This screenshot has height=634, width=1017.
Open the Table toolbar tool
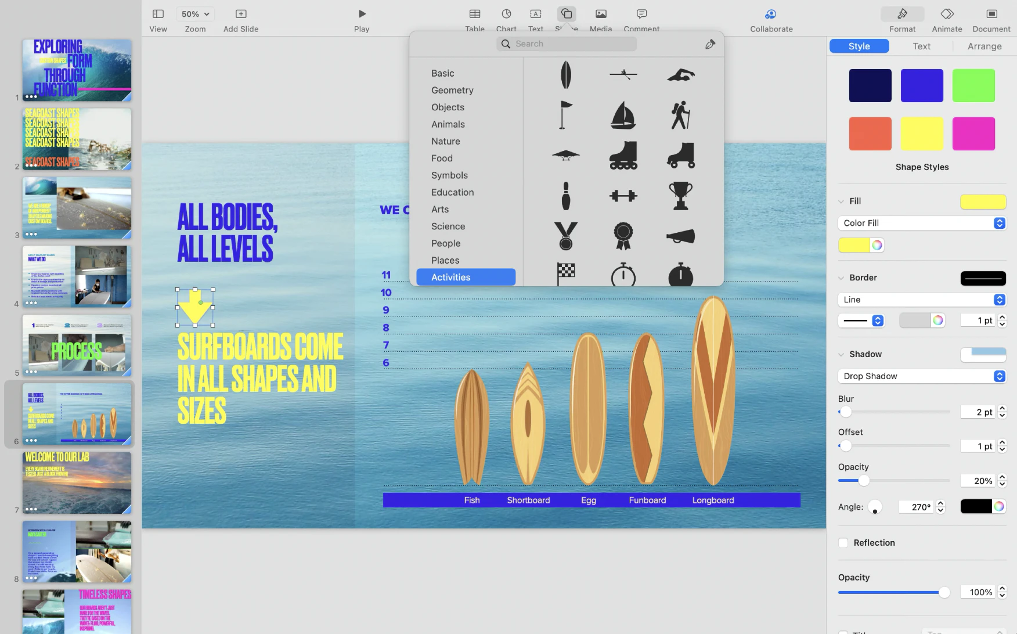click(x=475, y=14)
